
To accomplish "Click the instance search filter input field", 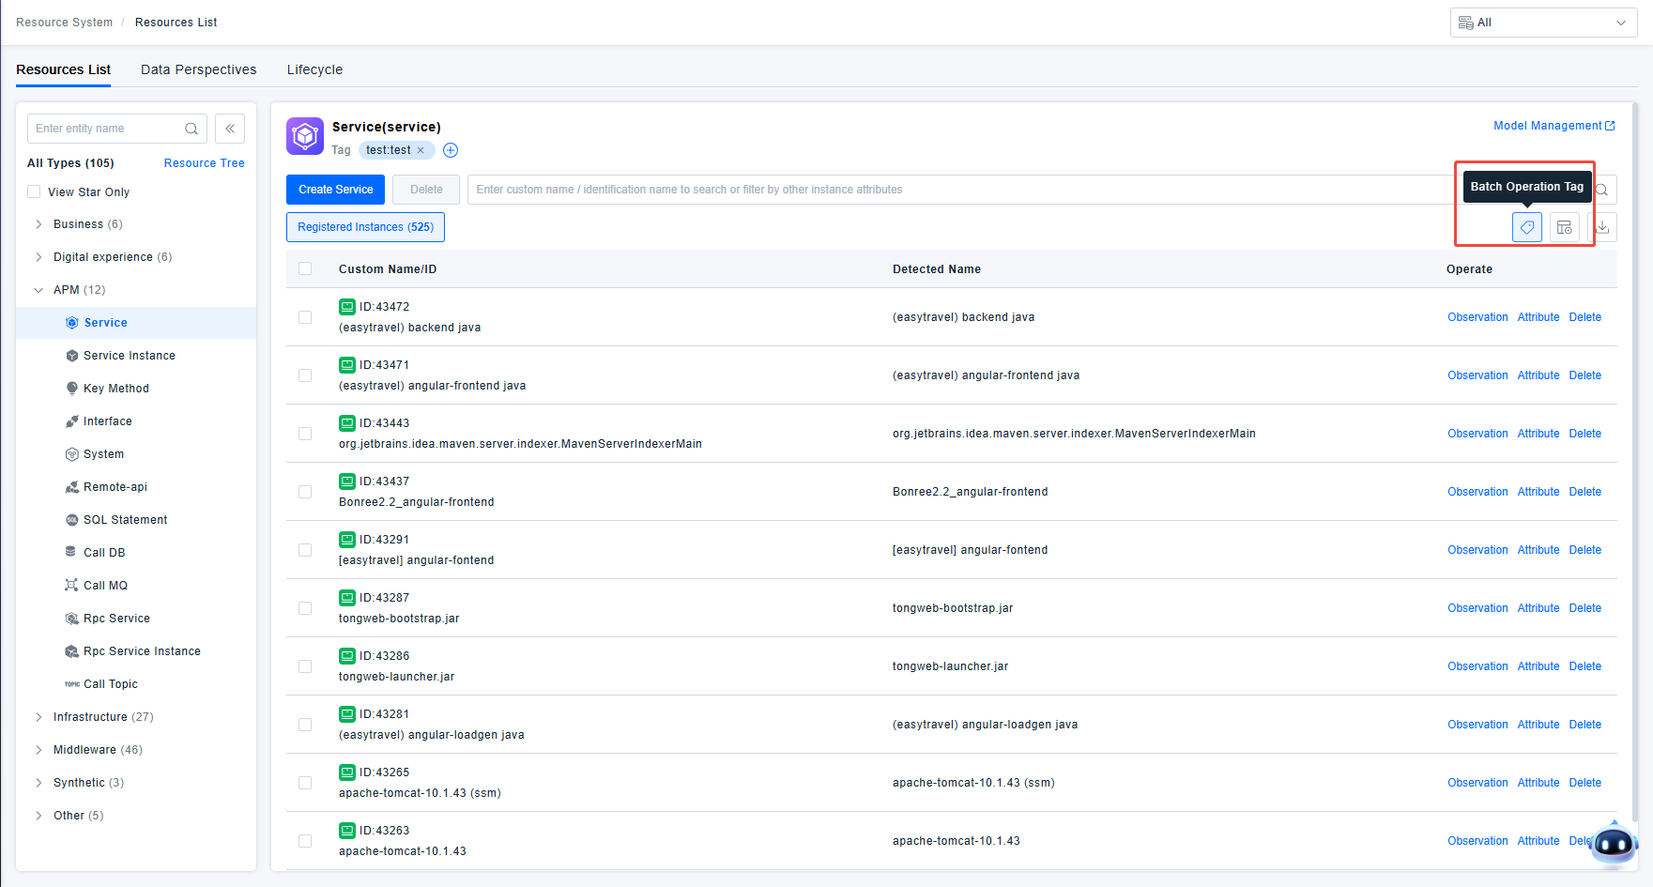I will 957,190.
